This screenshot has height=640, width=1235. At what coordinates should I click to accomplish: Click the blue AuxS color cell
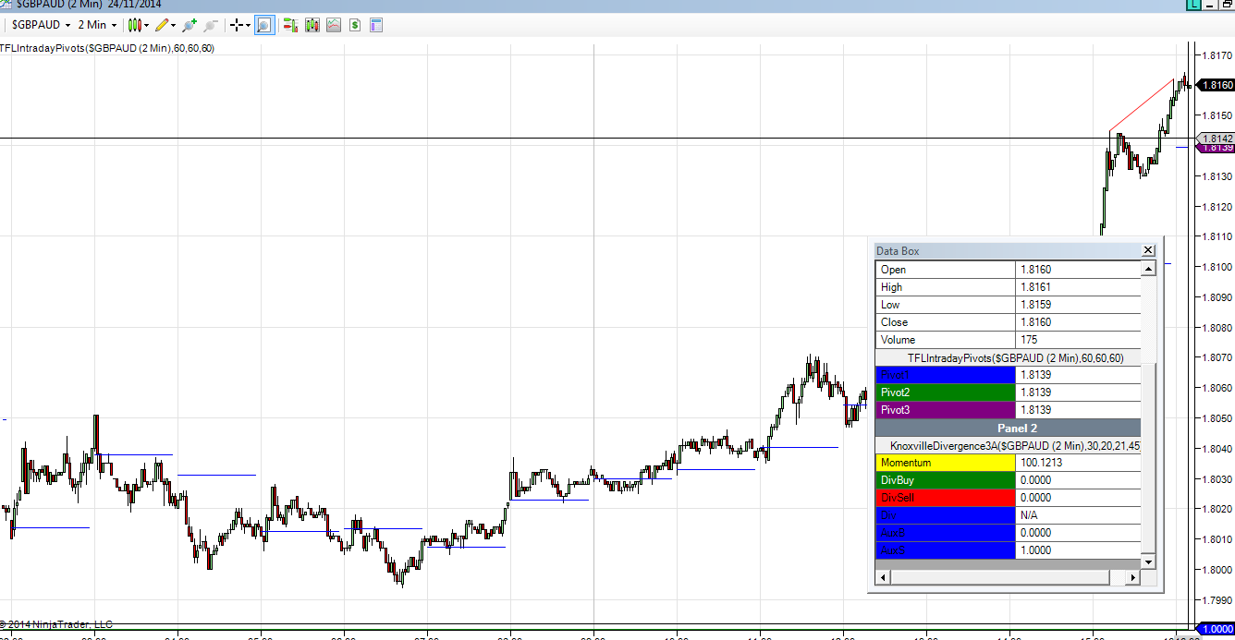pos(945,550)
